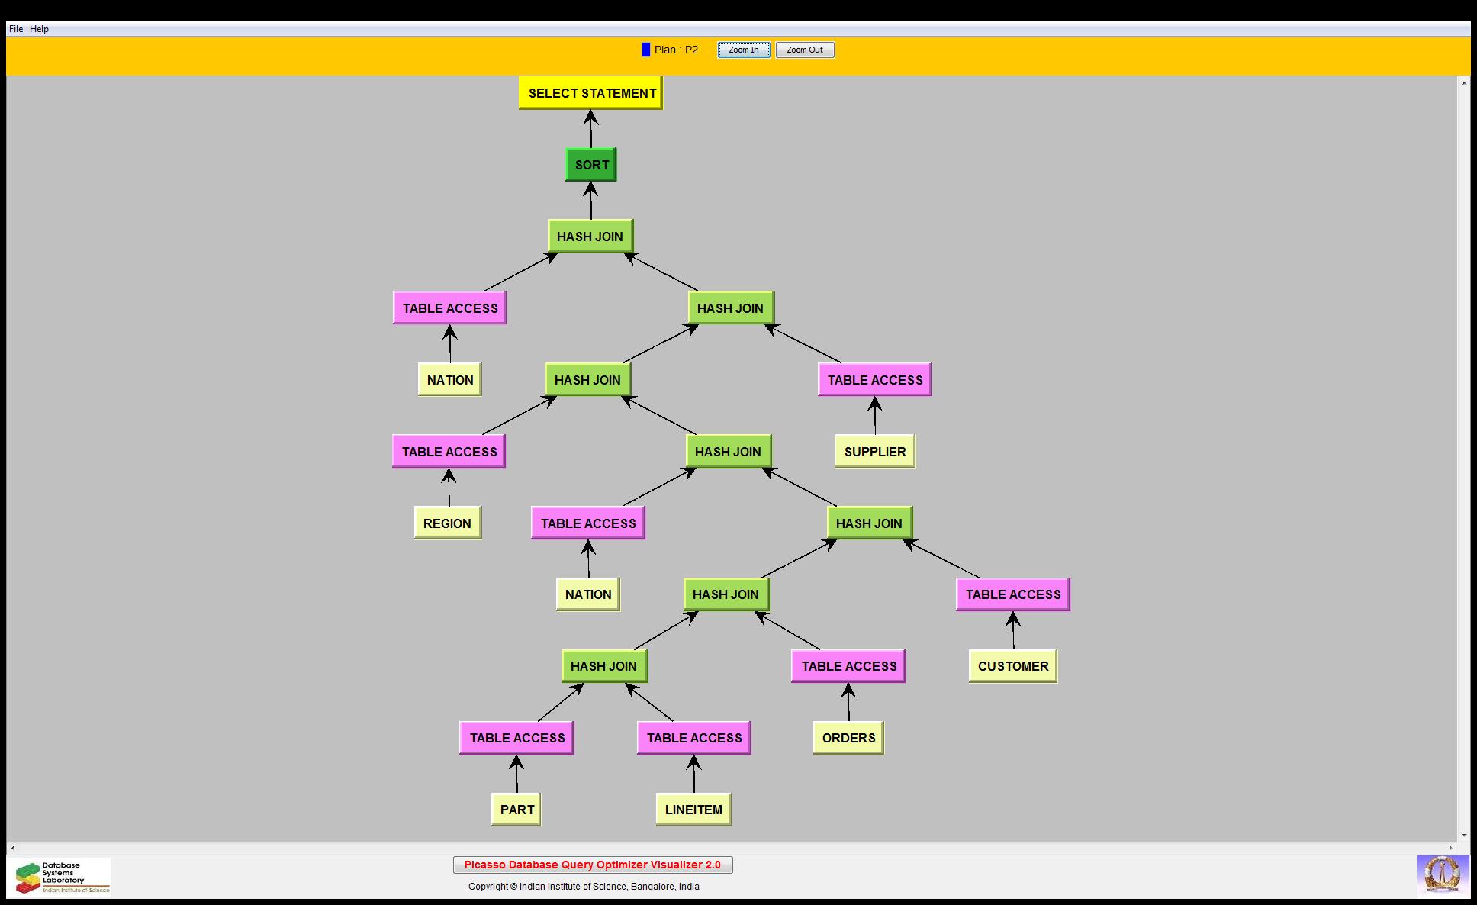Click the topmost HASH JOIN node
Screen dimensions: 1477x905
pos(590,237)
